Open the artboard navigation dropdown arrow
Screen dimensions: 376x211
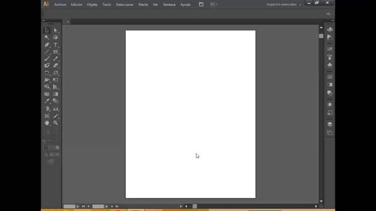coord(106,206)
